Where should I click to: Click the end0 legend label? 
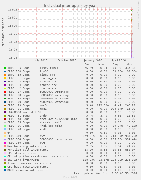[43, 116]
